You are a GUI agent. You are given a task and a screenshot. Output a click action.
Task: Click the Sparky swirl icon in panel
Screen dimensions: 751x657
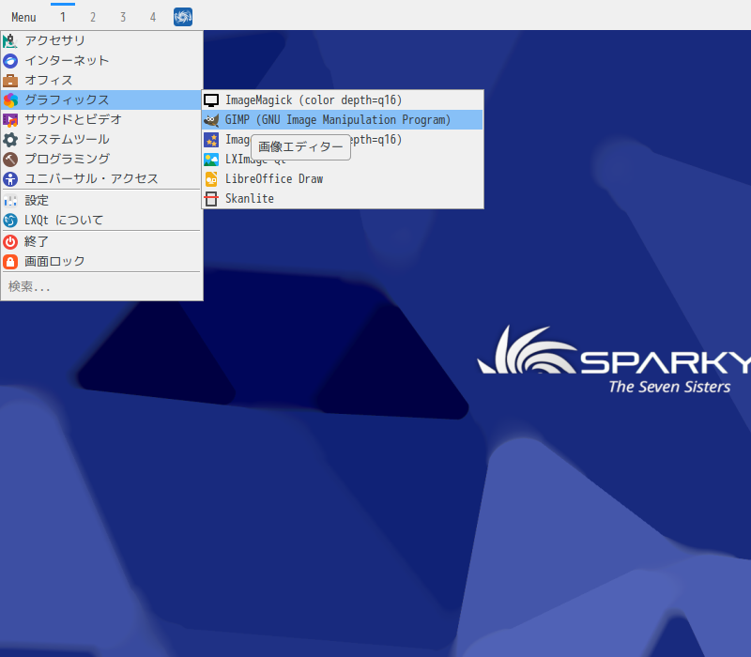(x=183, y=17)
